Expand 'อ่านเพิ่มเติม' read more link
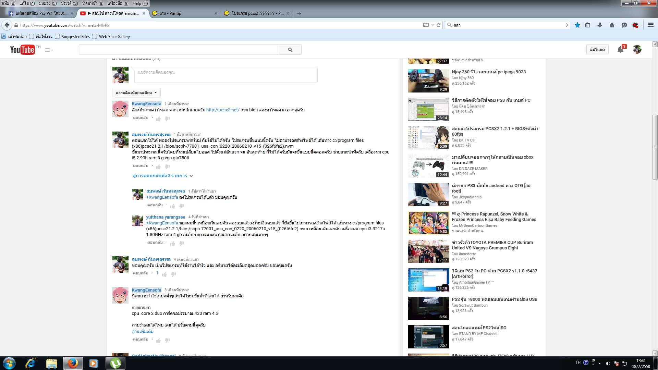Screen dimensions: 658x370 pyautogui.click(x=143, y=332)
